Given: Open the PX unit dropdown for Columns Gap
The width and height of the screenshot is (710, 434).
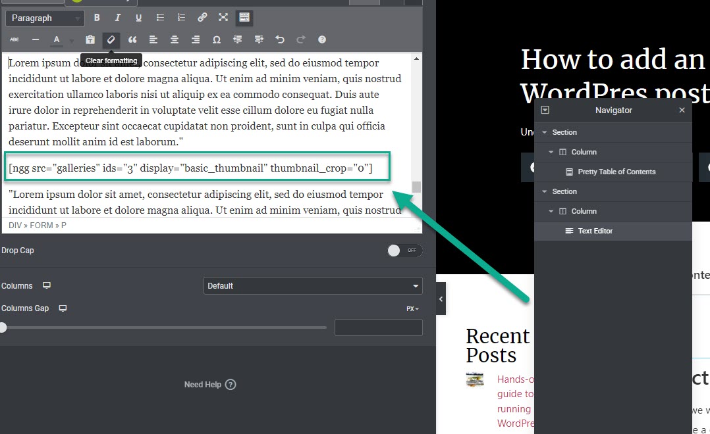Looking at the screenshot, I should click(x=412, y=308).
